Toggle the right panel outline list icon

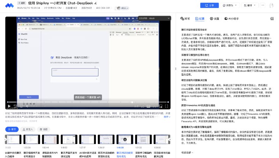point(272,18)
